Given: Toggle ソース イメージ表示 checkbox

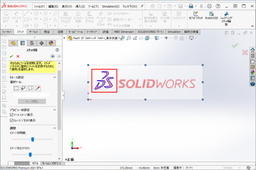Looking at the screenshot, I should [x=12, y=115].
